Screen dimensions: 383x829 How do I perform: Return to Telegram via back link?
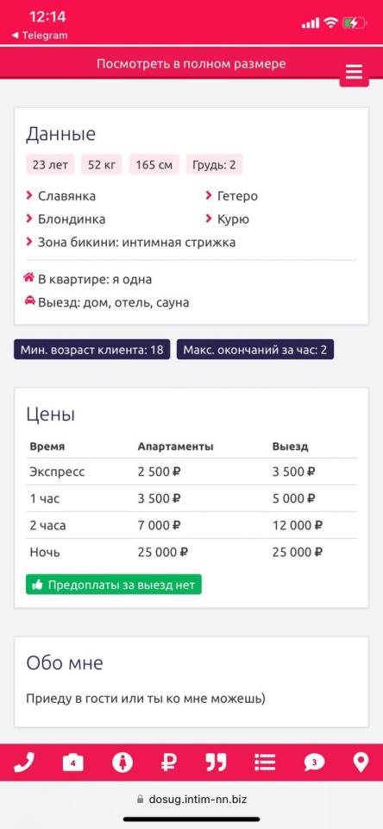tap(39, 35)
